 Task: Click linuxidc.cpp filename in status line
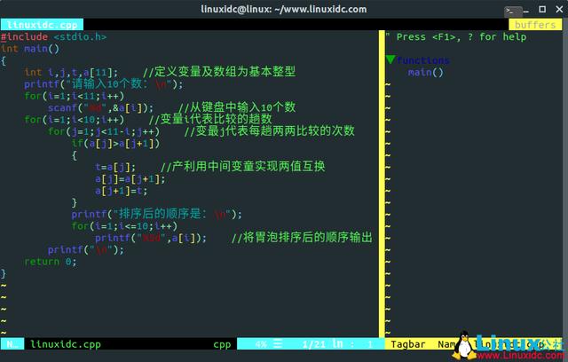[65, 344]
